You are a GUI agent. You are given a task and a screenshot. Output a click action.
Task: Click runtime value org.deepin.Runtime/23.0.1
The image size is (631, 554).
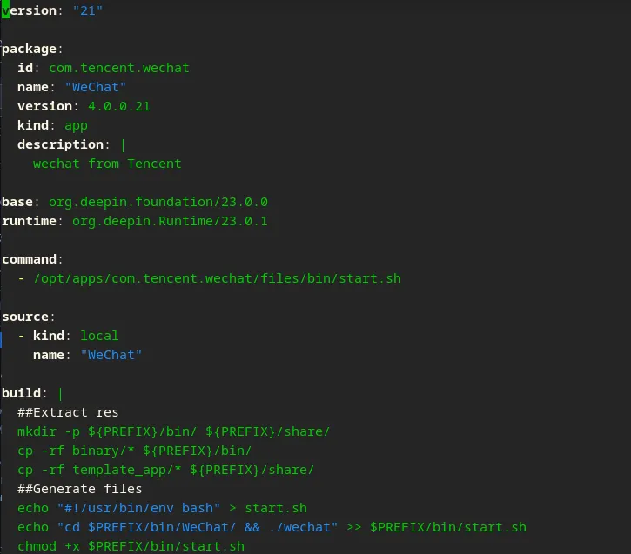[170, 221]
